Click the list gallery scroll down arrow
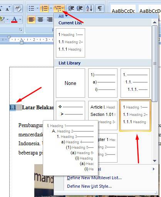 tap(155, 161)
